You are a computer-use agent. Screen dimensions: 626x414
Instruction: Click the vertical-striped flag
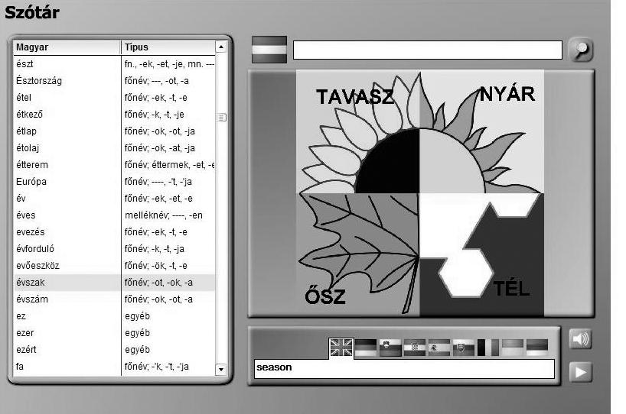(x=487, y=348)
